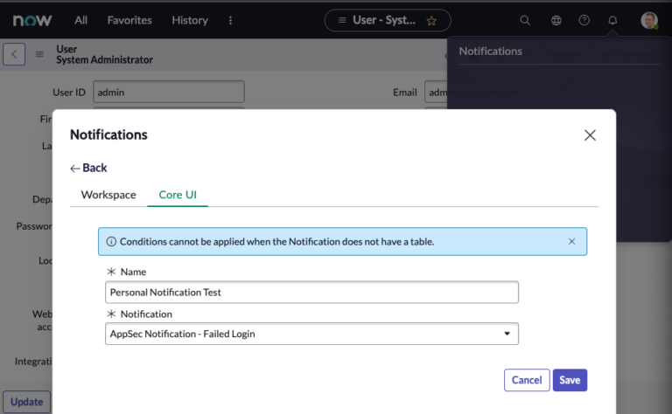Image resolution: width=672 pixels, height=414 pixels.
Task: Click the info icon in the banner
Action: point(111,242)
